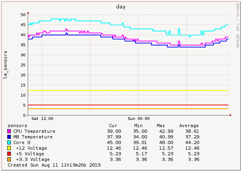
Task: Click the 'Sat 12:00' time axis label
Action: tap(42, 119)
